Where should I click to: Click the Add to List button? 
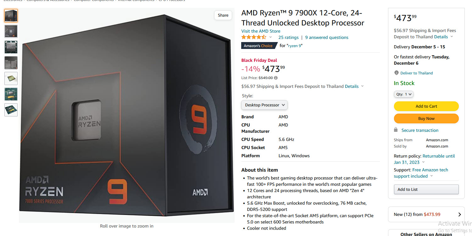(x=426, y=189)
